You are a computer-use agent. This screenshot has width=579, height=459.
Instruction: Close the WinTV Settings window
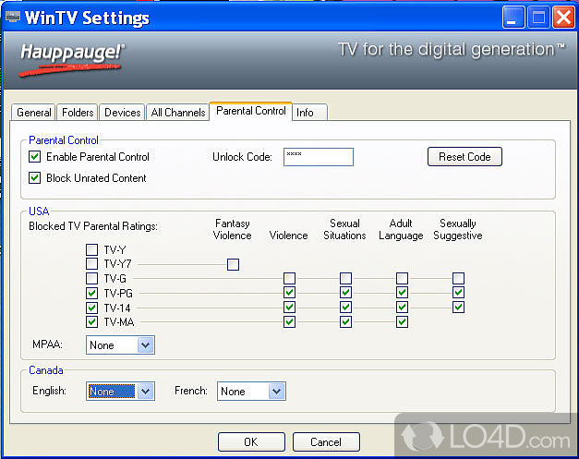(x=563, y=17)
